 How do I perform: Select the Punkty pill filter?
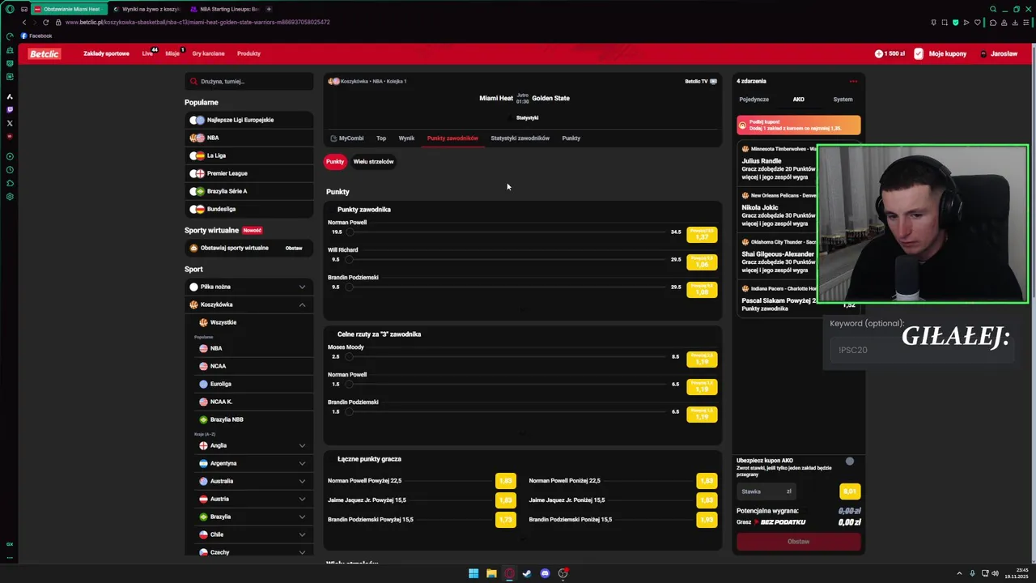335,161
